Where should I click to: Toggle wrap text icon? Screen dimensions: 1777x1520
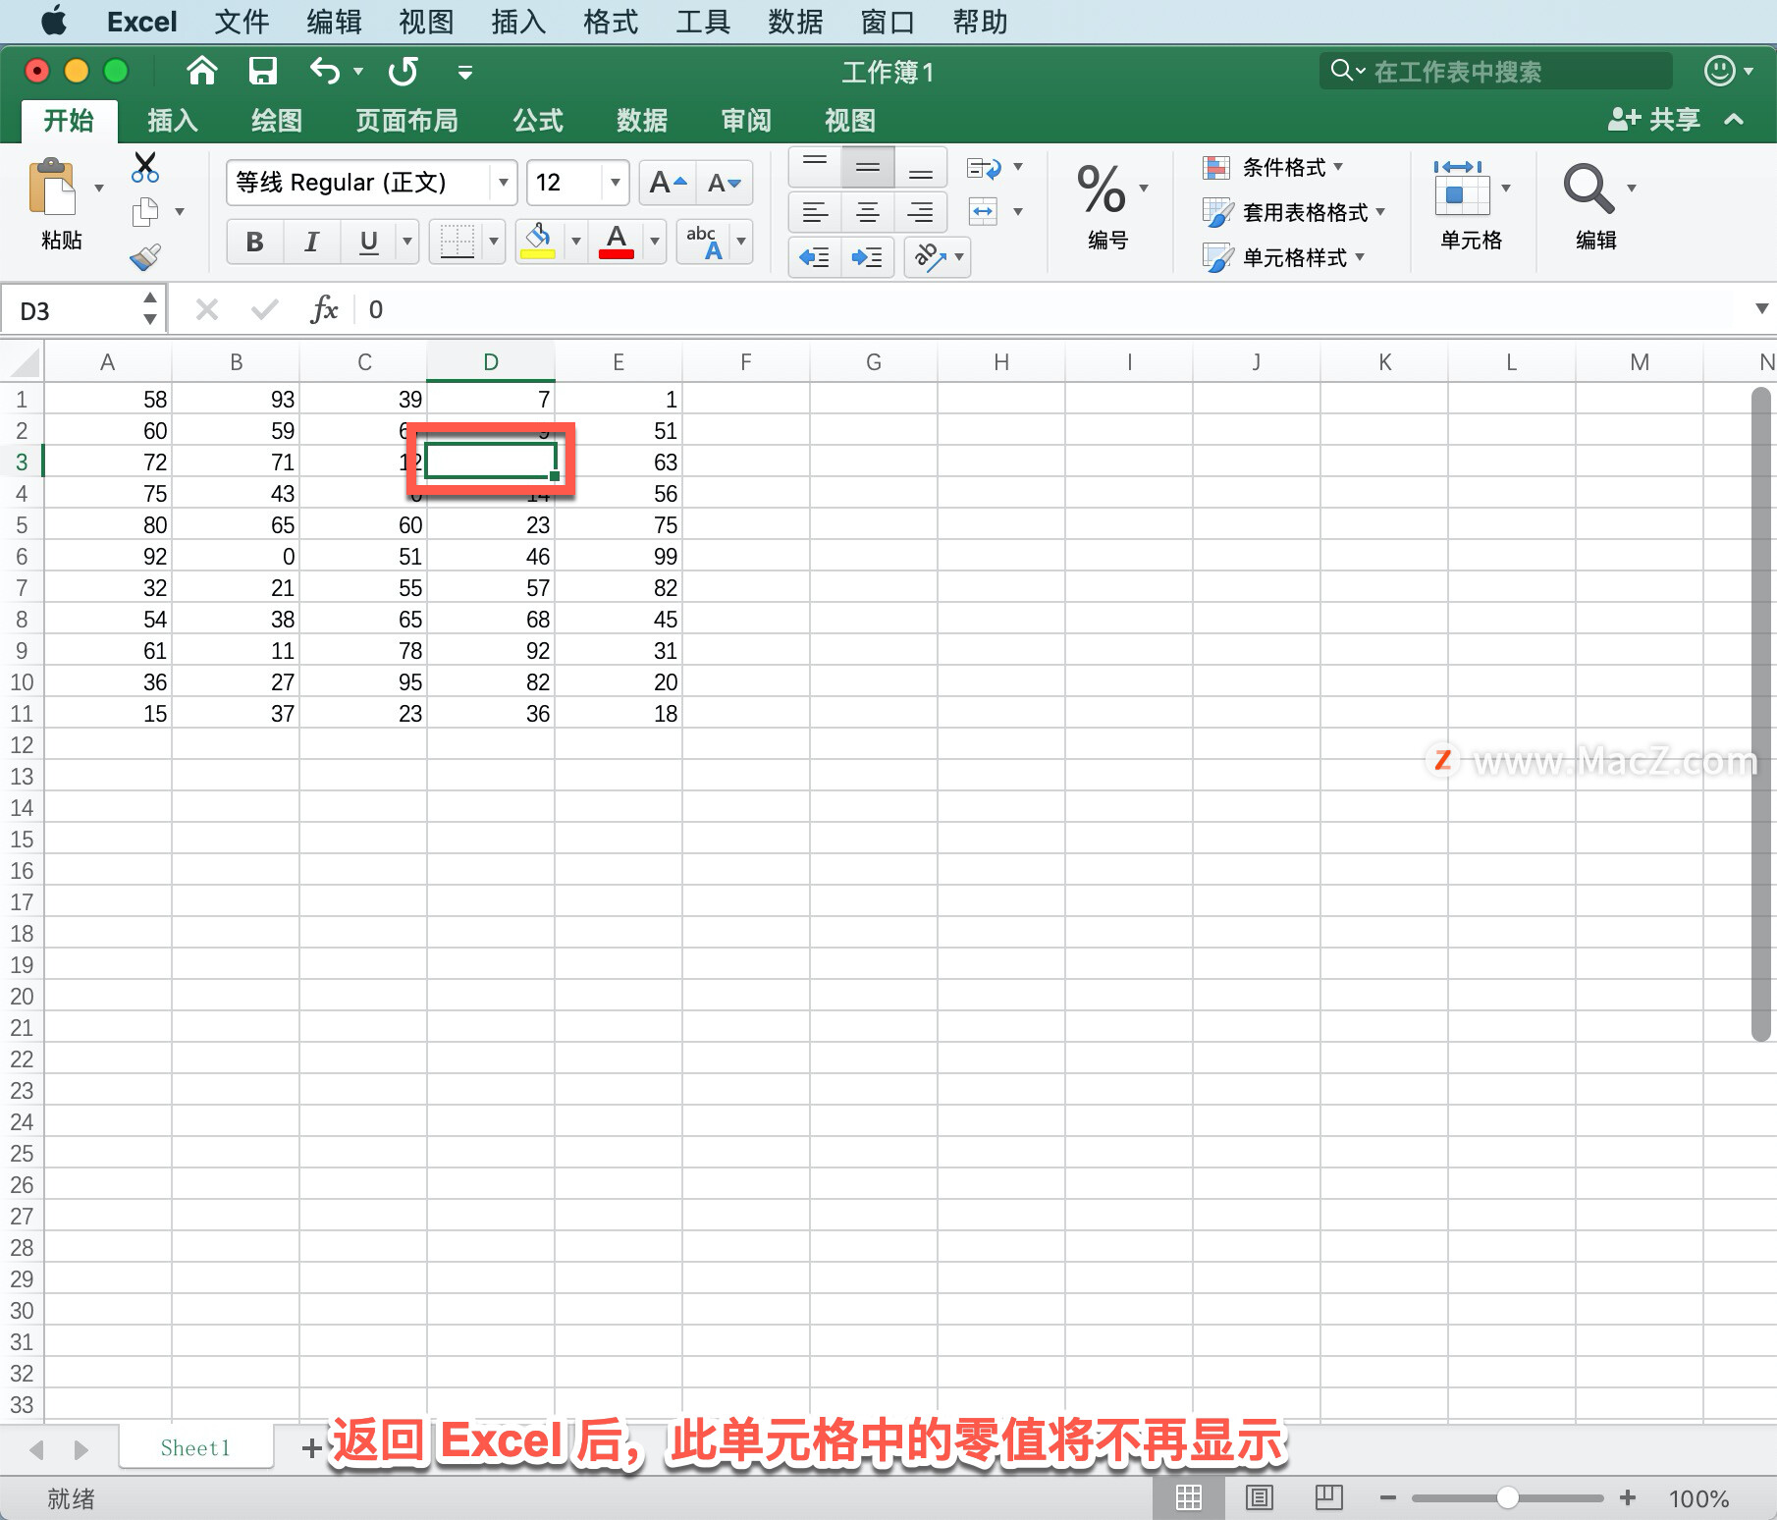click(984, 168)
